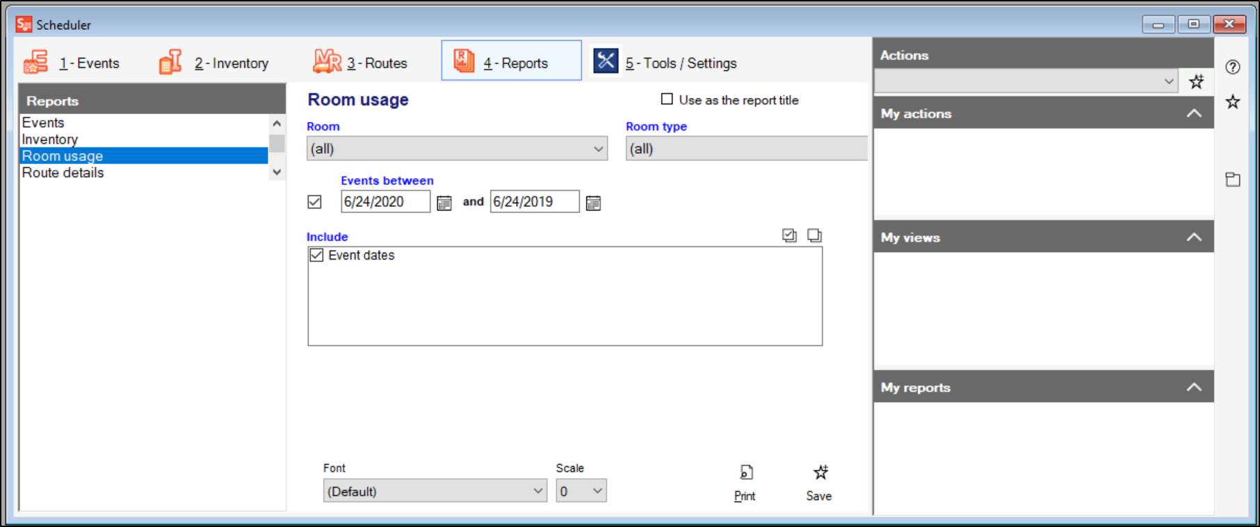
Task: Click the uncheck-all icon above Include list
Action: (814, 235)
